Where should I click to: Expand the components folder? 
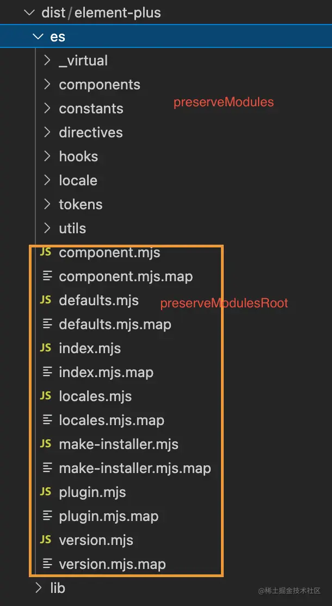pyautogui.click(x=47, y=84)
